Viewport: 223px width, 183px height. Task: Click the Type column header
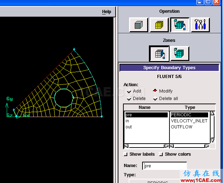pyautogui.click(x=190, y=107)
